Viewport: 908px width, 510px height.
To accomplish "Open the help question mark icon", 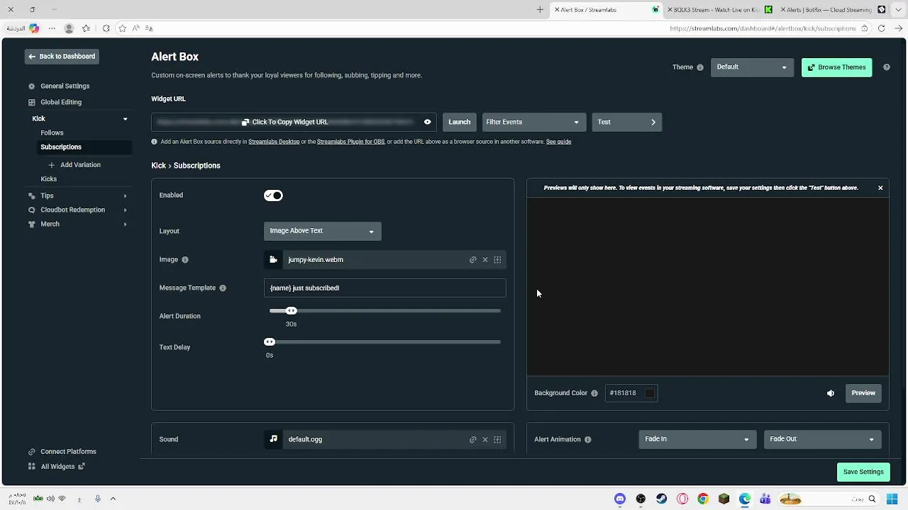I will (x=887, y=67).
